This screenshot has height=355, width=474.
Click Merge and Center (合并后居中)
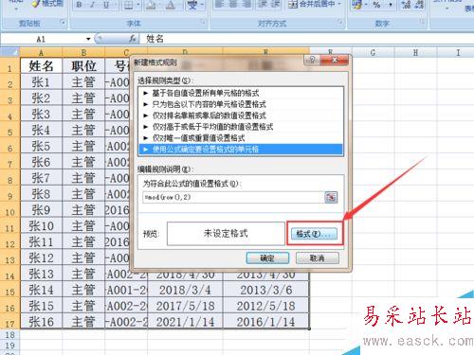312,4
